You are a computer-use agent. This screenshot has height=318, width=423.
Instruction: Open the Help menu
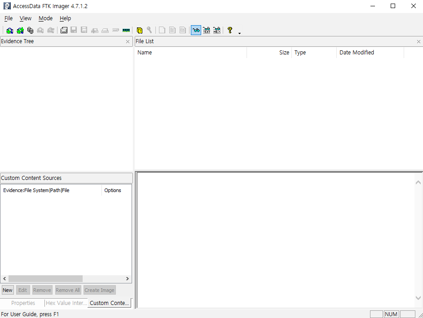click(x=65, y=18)
